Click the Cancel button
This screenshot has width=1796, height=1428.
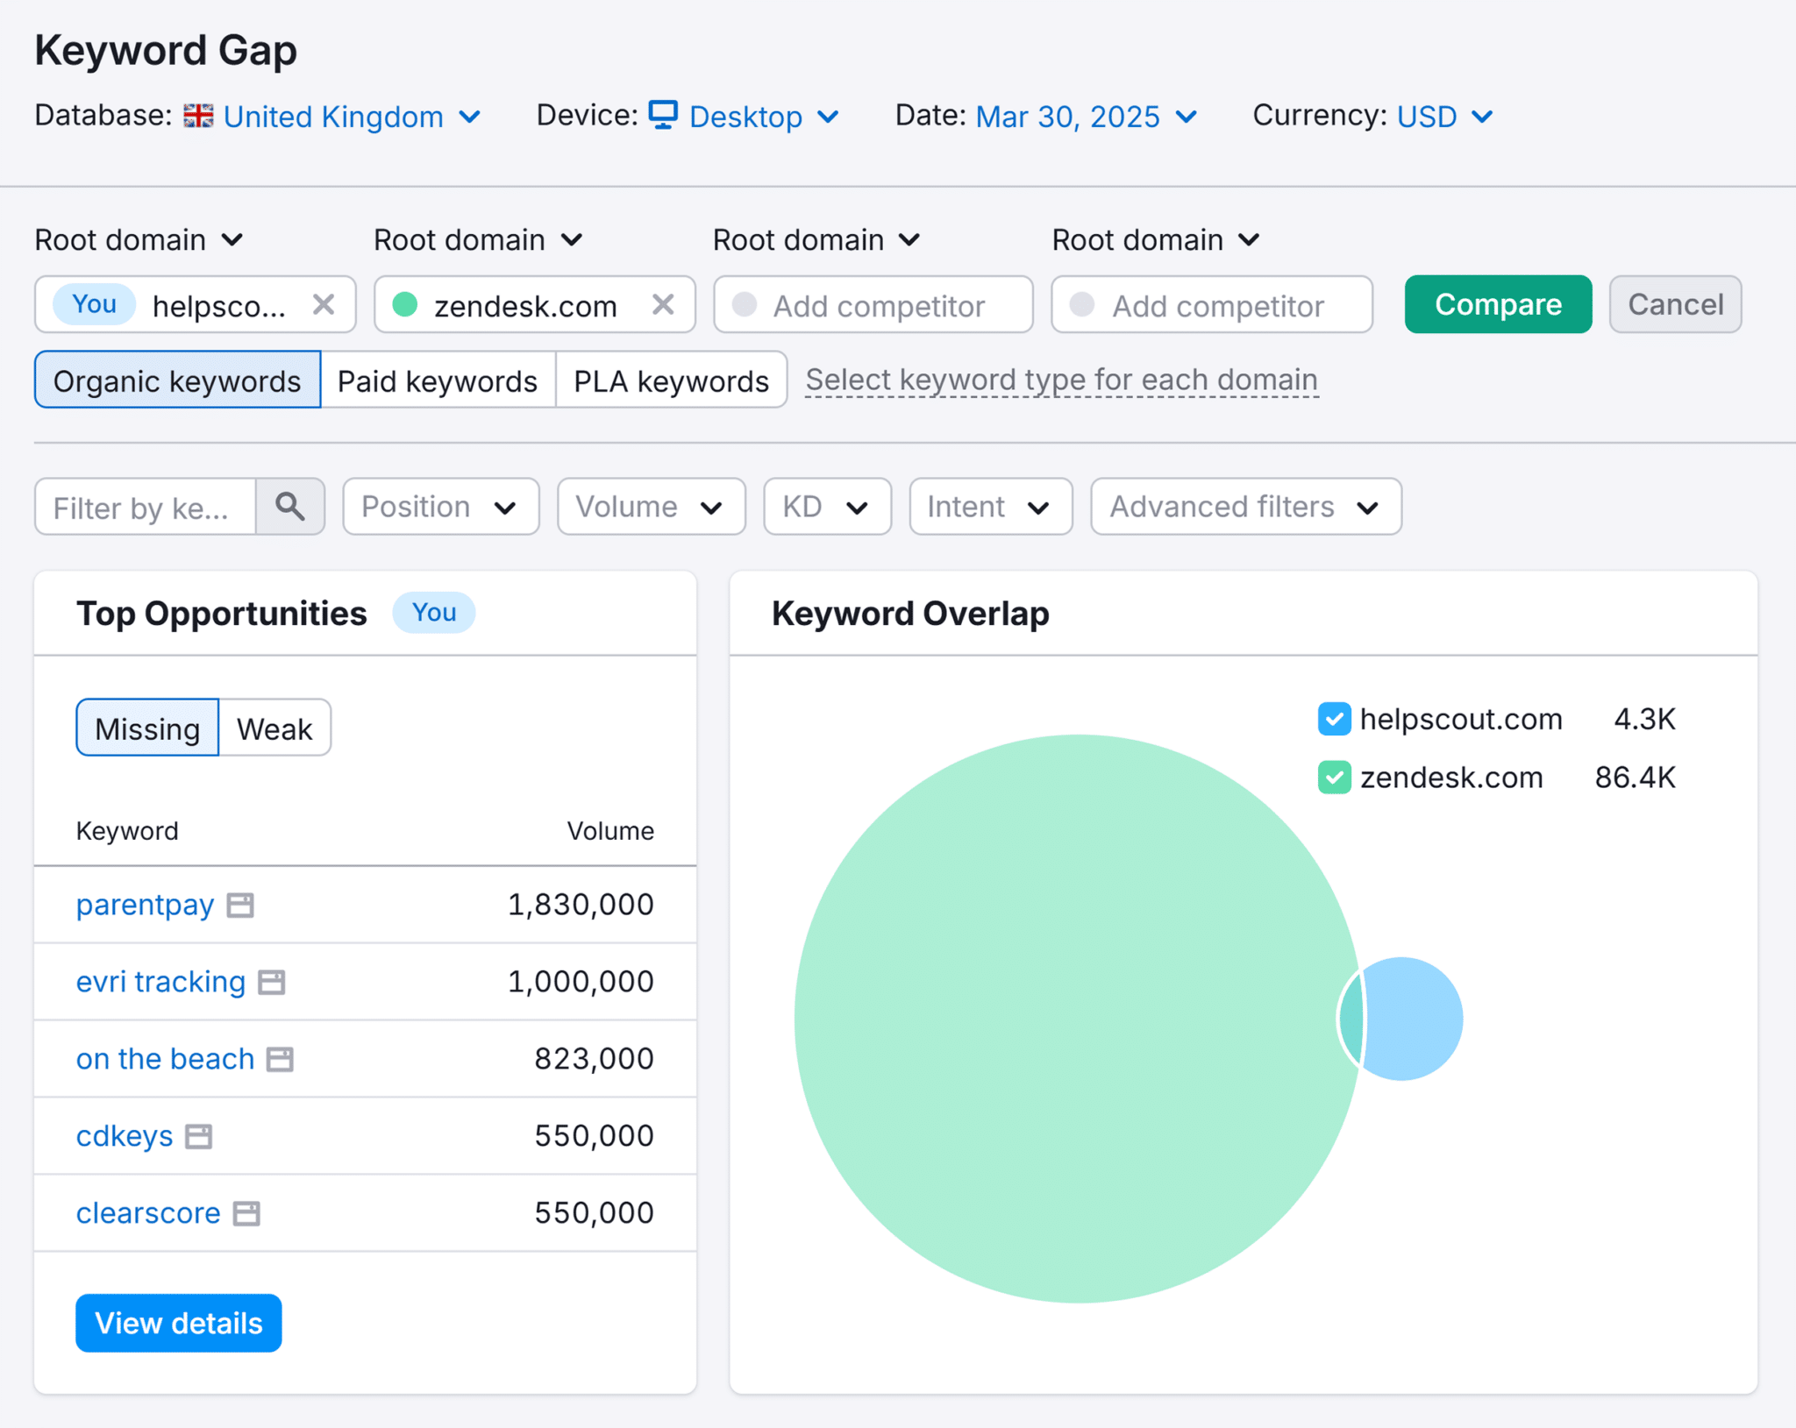[x=1675, y=304]
